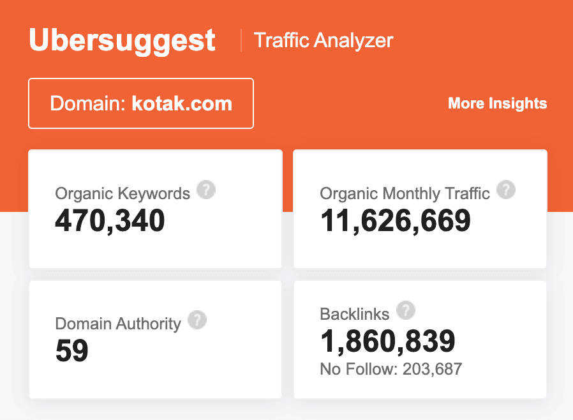Select the keyword count 470,340
Image resolution: width=573 pixels, height=420 pixels.
click(110, 221)
